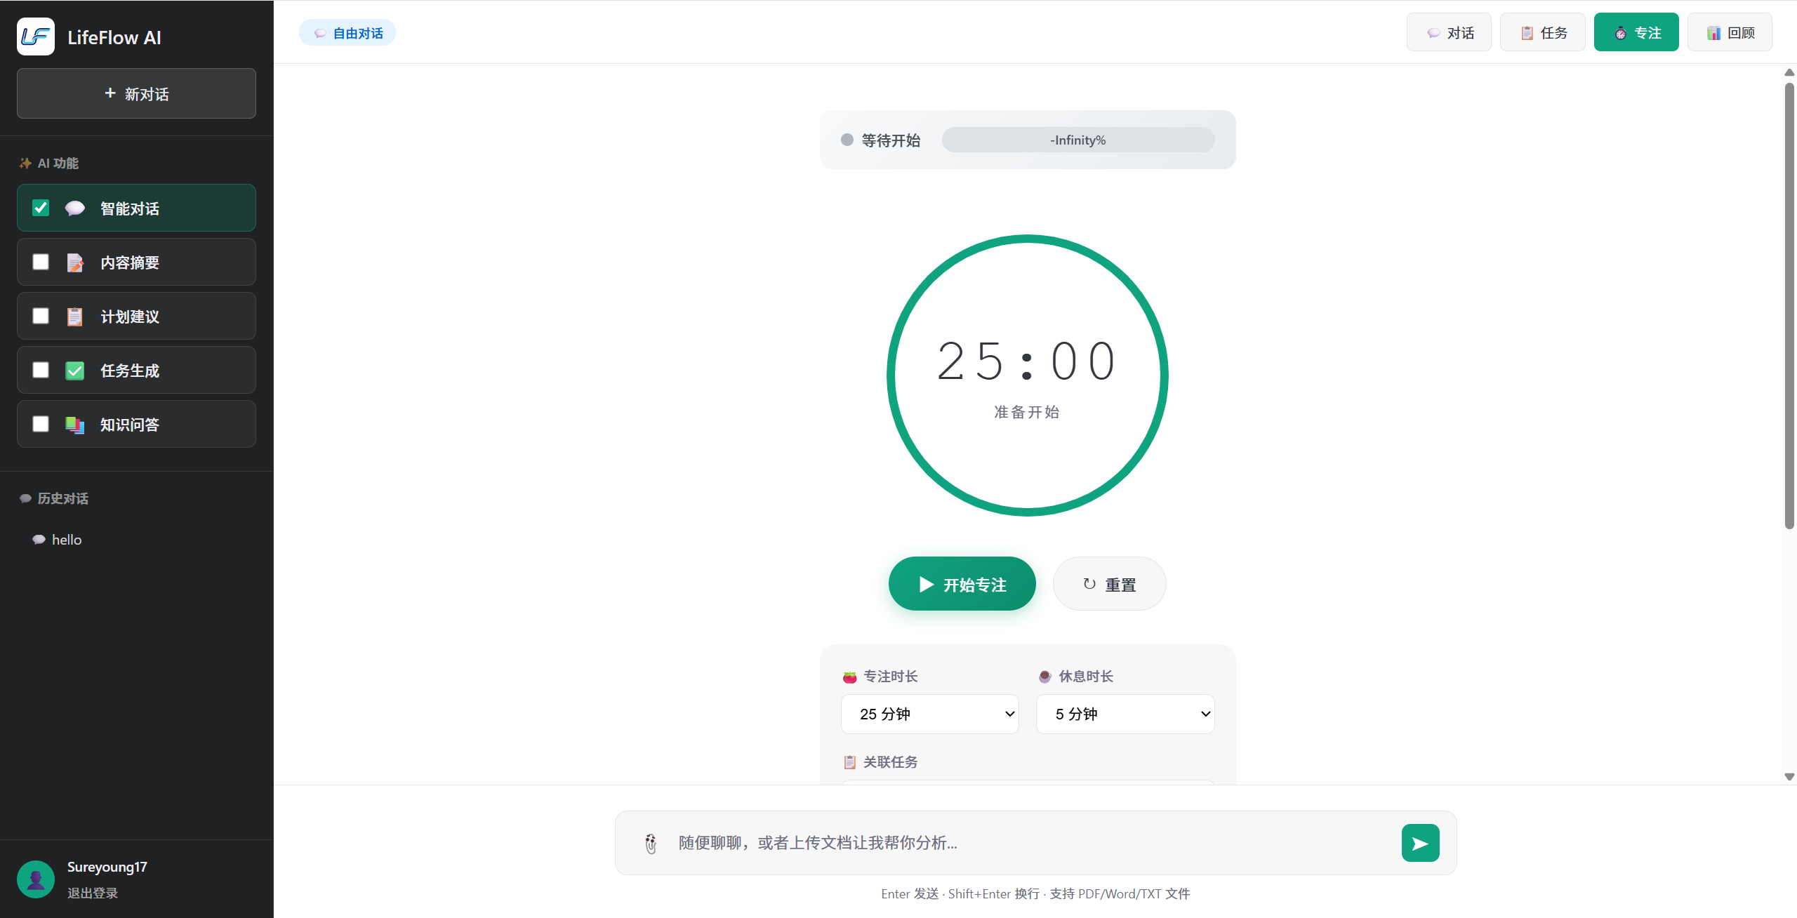The width and height of the screenshot is (1797, 918).
Task: Switch to the 任务 tab
Action: click(x=1541, y=32)
